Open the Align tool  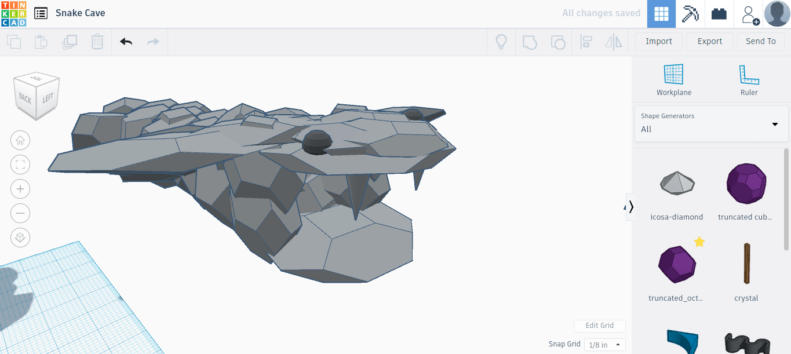click(x=586, y=41)
